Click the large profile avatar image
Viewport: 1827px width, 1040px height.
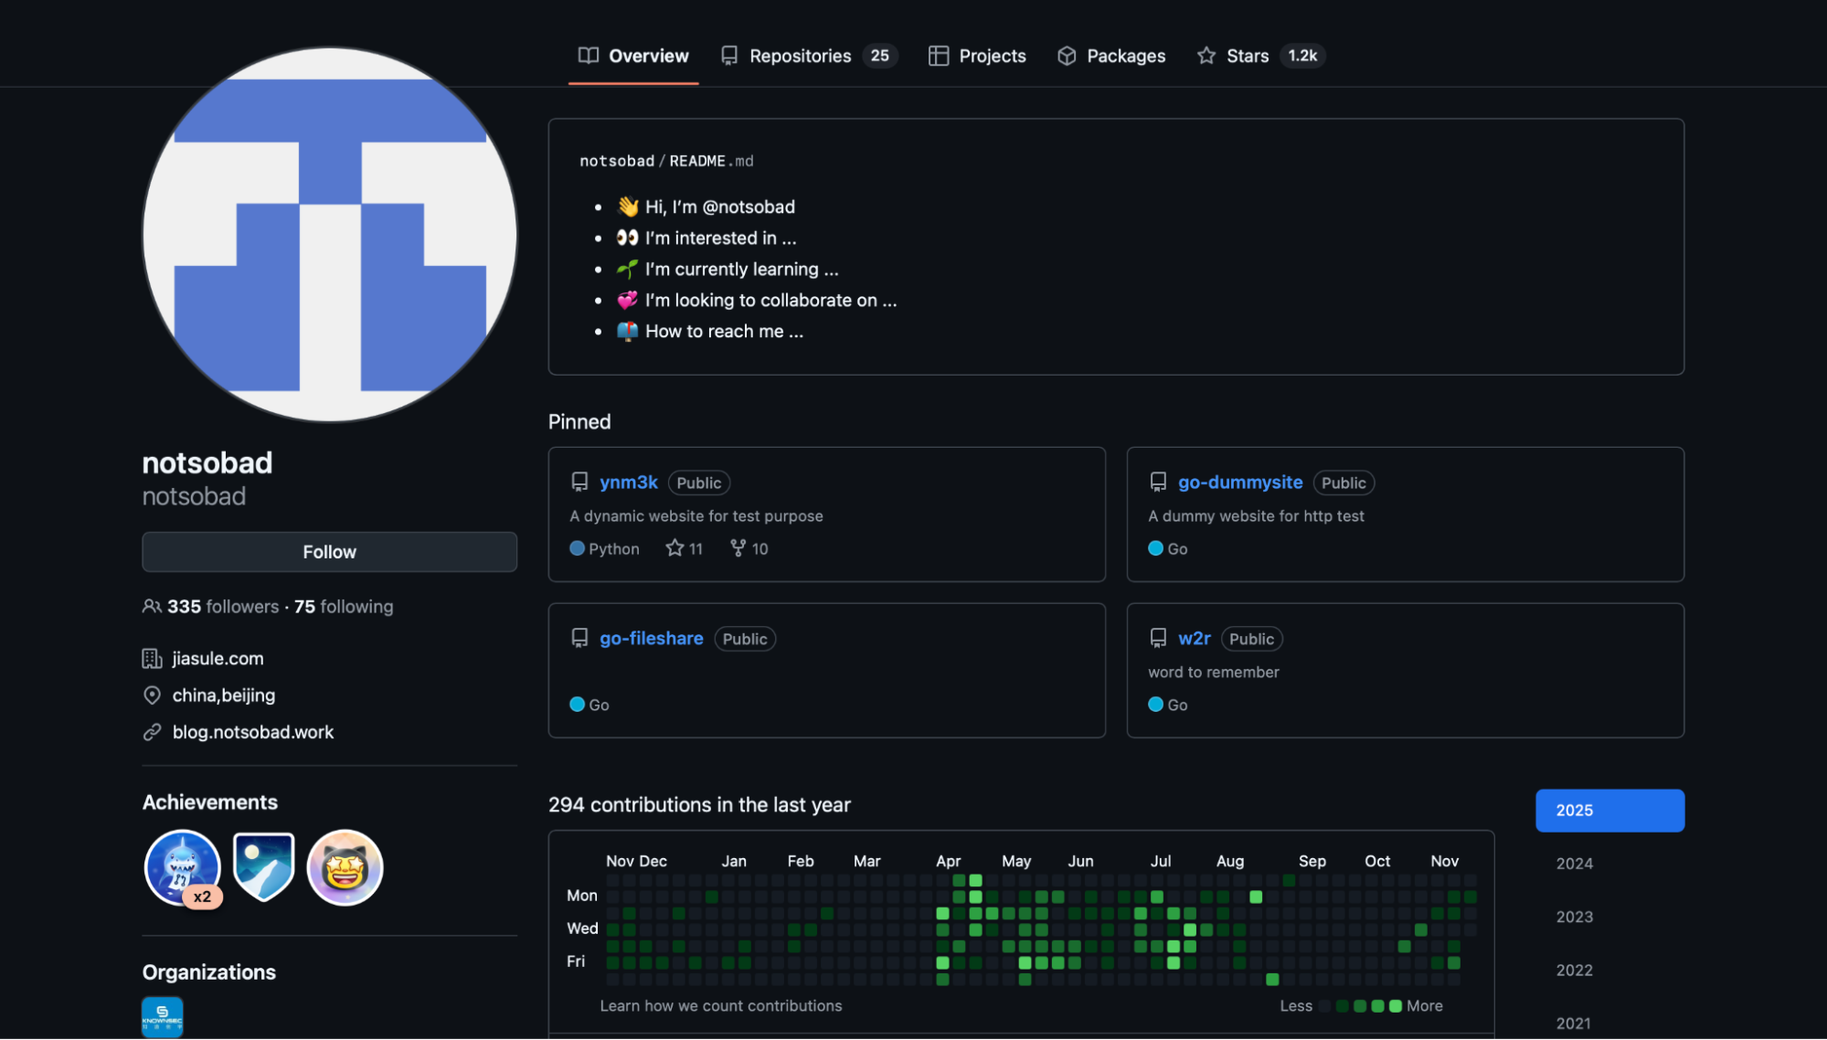pyautogui.click(x=330, y=235)
